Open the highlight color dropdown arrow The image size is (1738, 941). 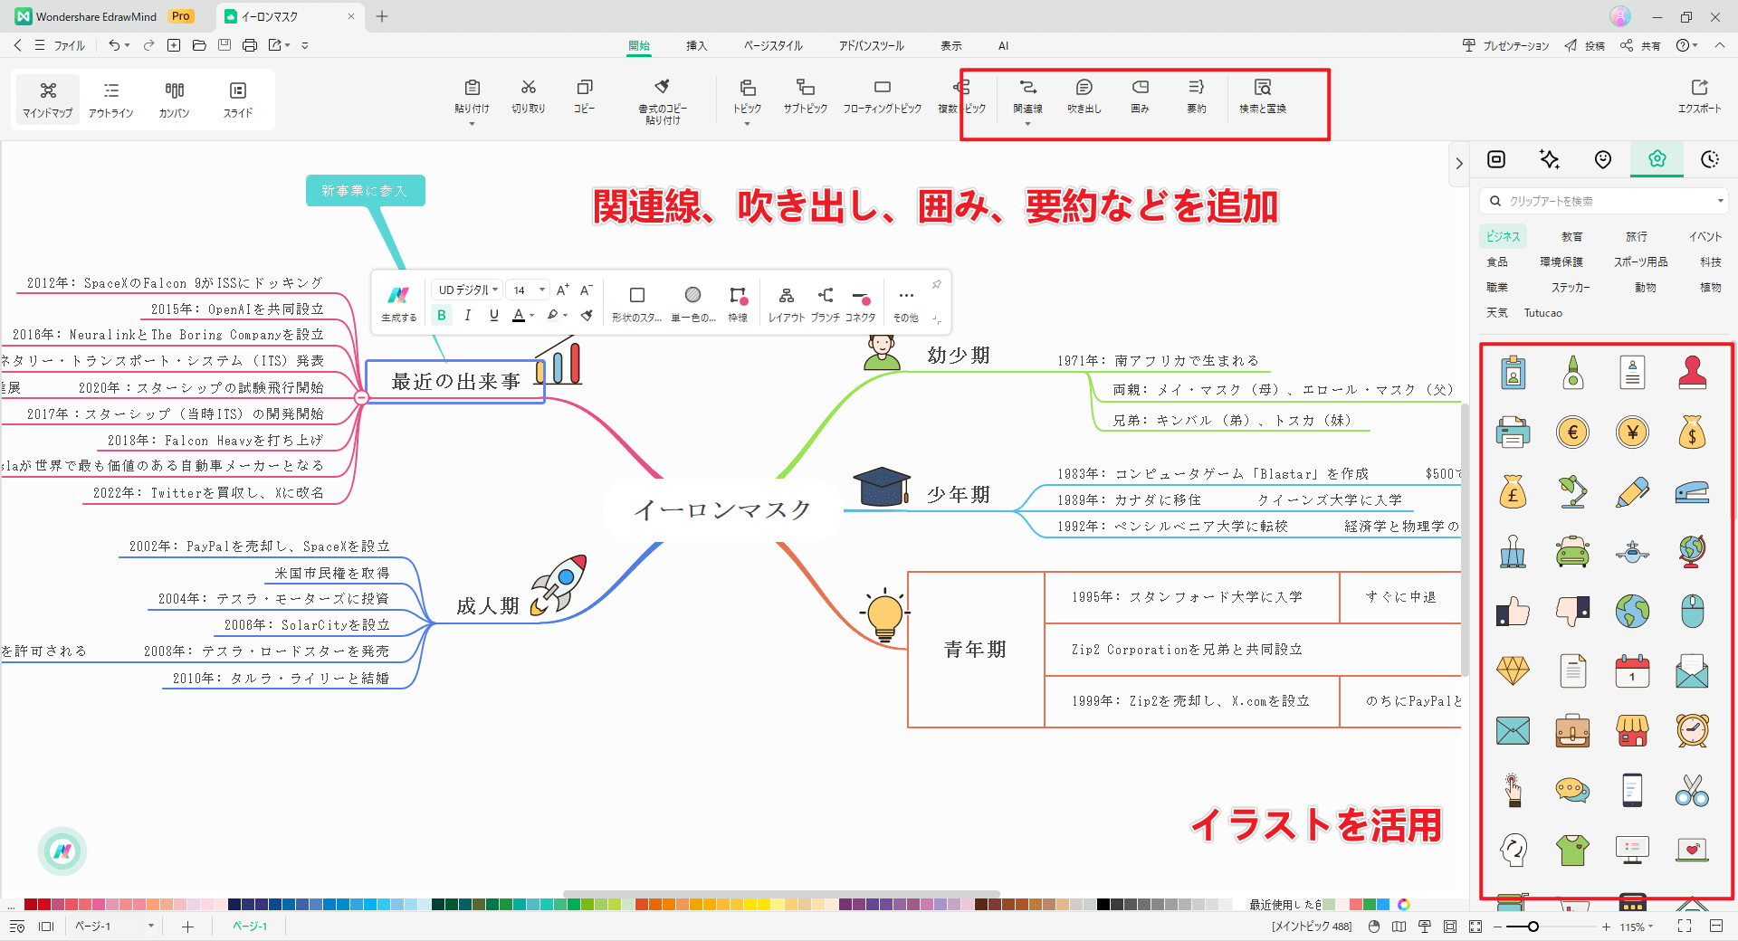click(x=565, y=315)
